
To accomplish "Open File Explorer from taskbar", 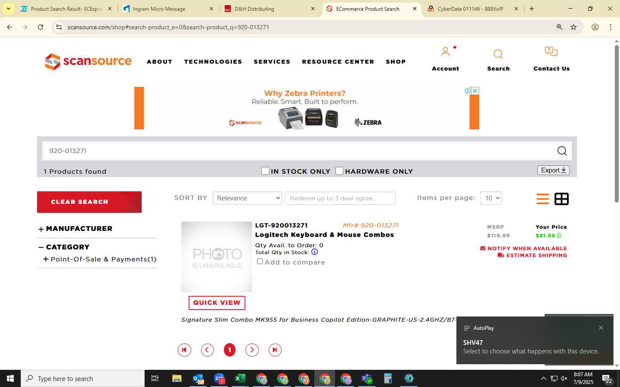I will coord(177,378).
